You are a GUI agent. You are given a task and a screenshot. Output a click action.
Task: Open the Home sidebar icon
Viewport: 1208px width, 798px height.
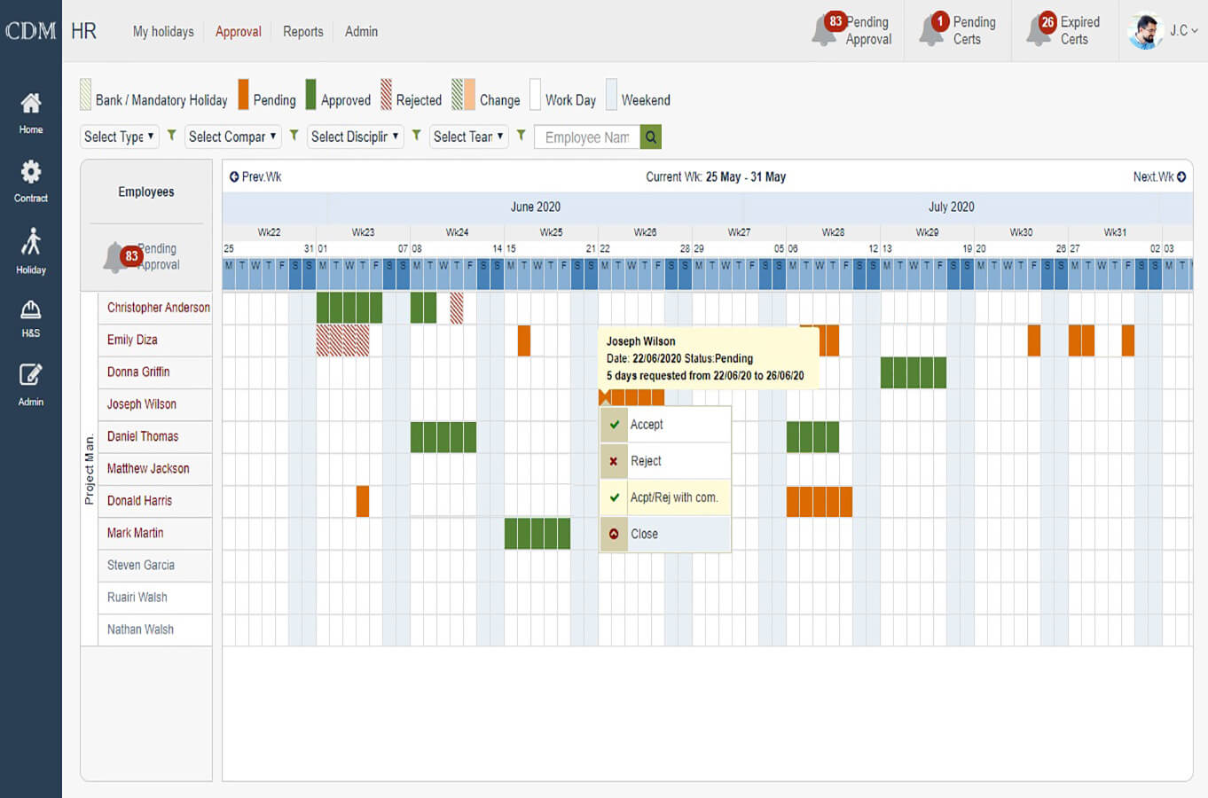coord(31,105)
